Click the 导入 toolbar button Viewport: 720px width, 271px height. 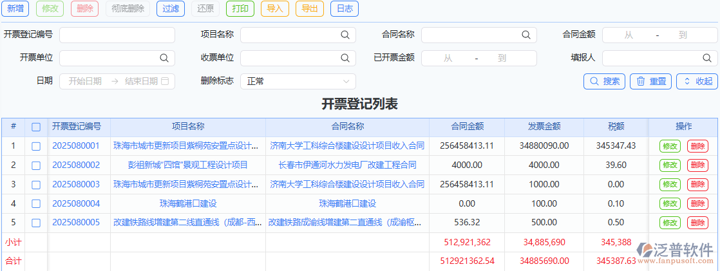[274, 9]
